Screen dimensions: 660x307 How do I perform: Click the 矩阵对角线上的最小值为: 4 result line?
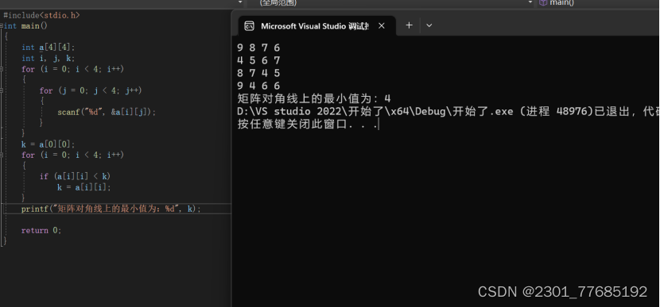pyautogui.click(x=314, y=98)
